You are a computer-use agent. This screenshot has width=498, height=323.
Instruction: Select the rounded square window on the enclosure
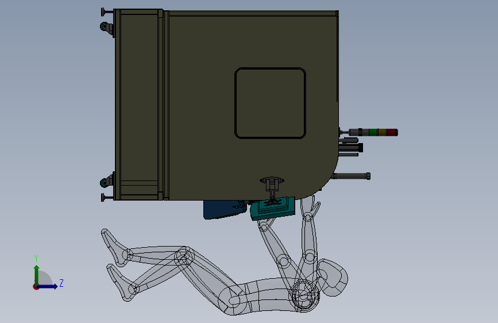[271, 103]
